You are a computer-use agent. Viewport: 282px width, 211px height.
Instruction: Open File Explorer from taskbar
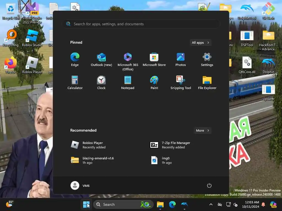160,204
